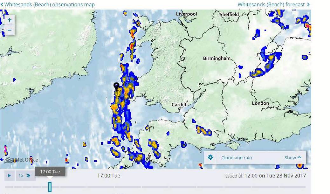Click the 17:00 Tue tooltip above the slider

(50, 172)
